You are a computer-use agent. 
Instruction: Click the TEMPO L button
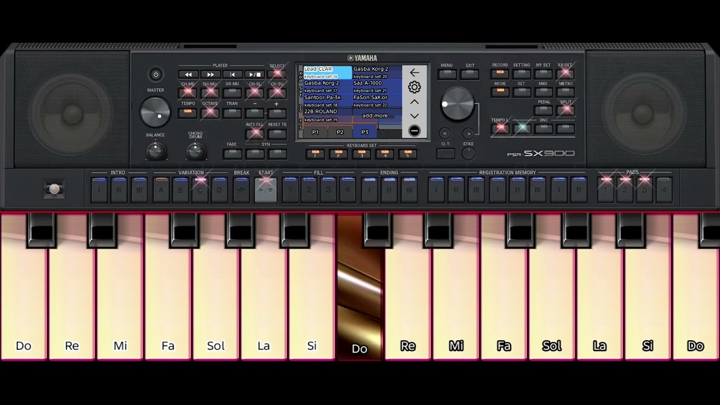tap(500, 128)
